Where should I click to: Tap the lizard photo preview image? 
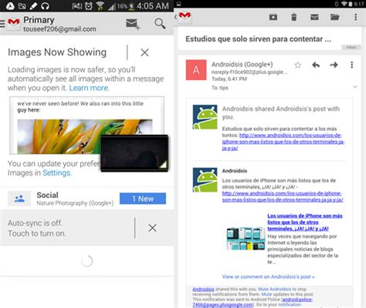pyautogui.click(x=85, y=136)
